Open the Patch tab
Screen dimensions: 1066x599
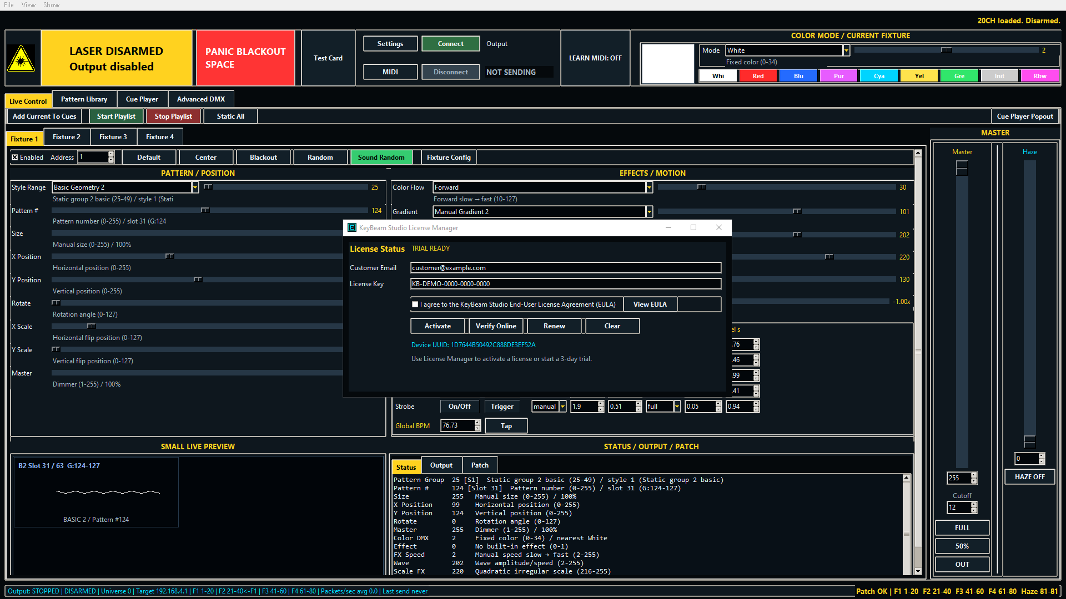480,465
